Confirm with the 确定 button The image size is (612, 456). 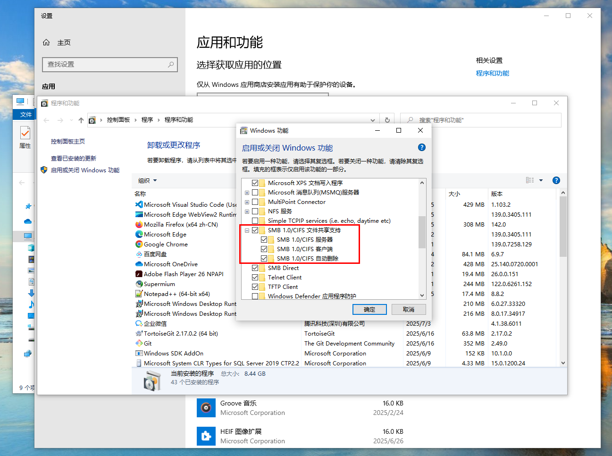[x=369, y=309]
